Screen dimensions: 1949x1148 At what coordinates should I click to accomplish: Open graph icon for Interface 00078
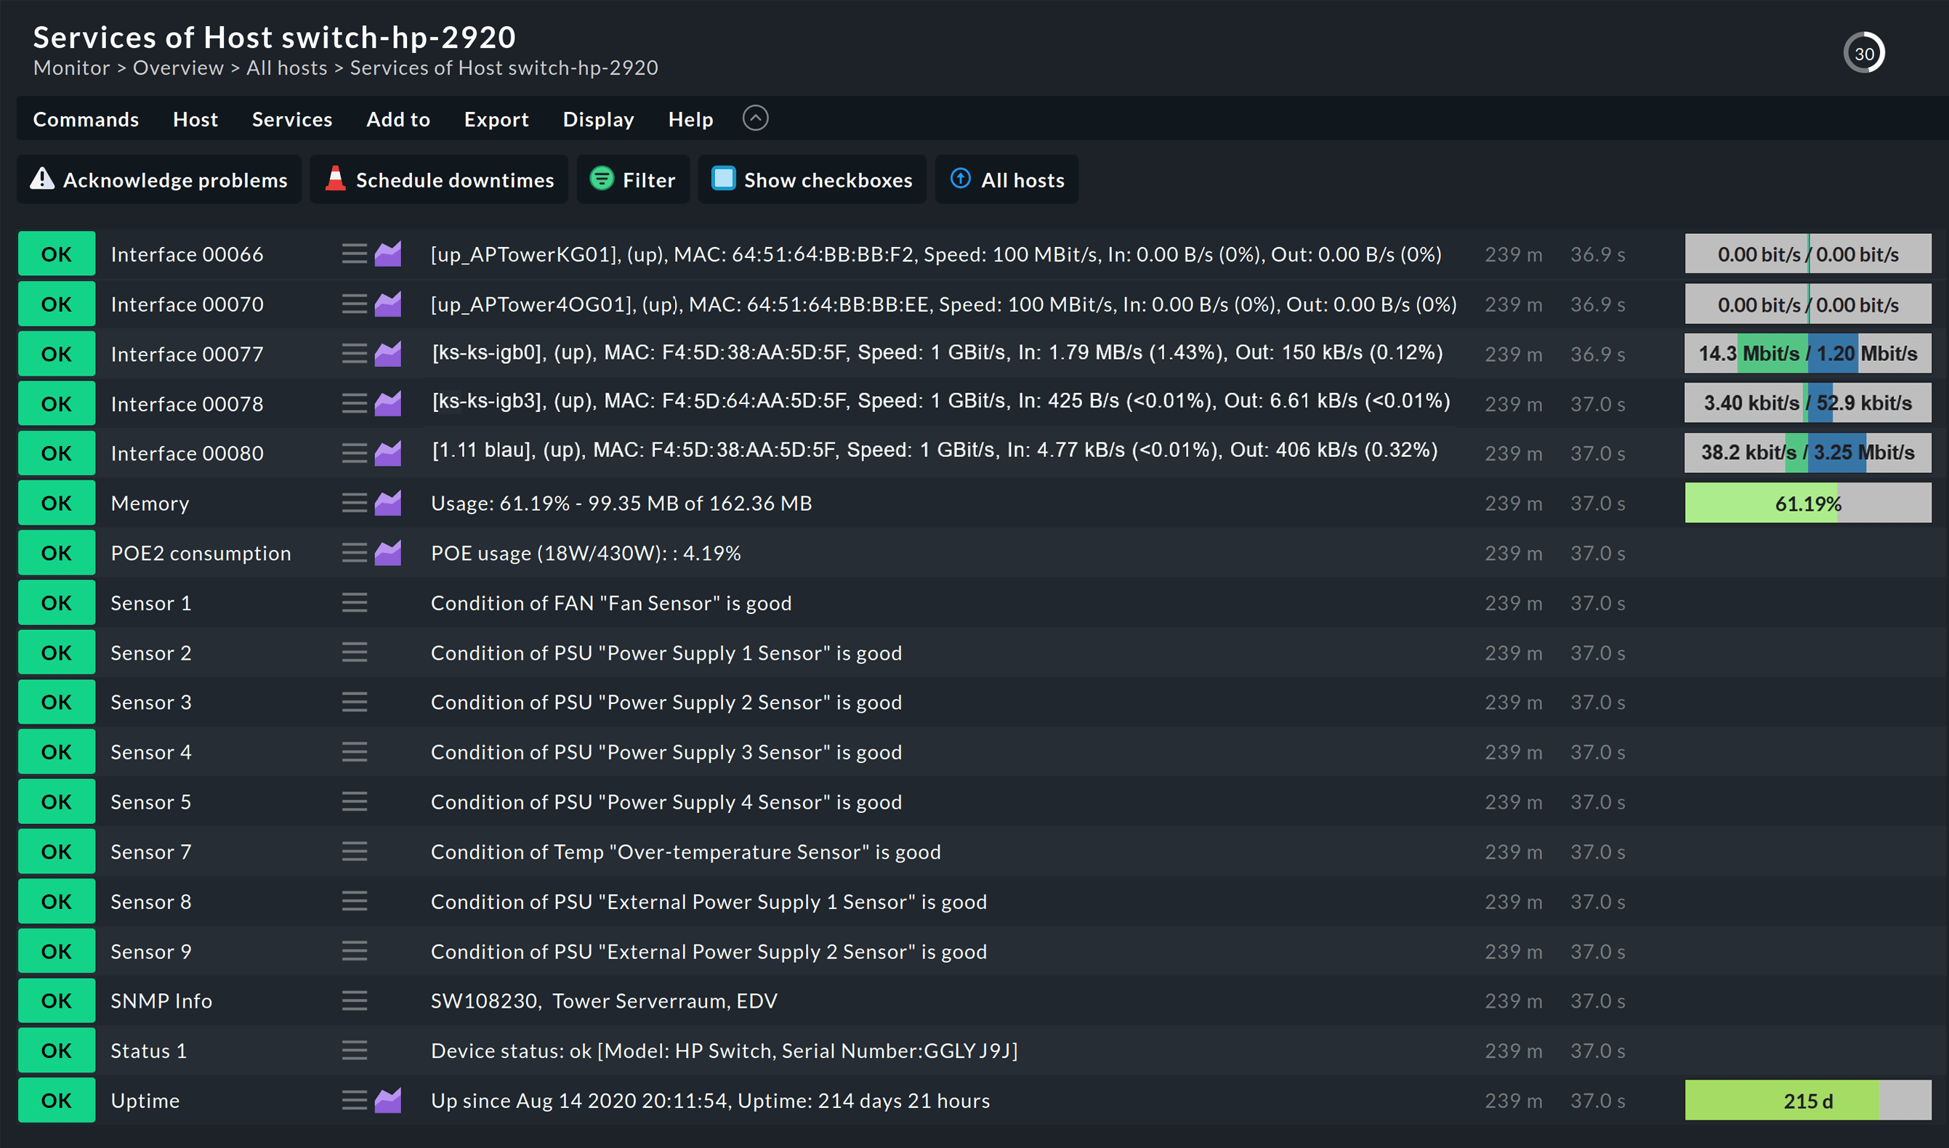point(387,403)
